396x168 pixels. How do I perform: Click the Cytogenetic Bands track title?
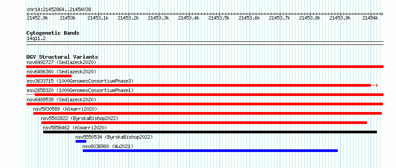[53, 33]
